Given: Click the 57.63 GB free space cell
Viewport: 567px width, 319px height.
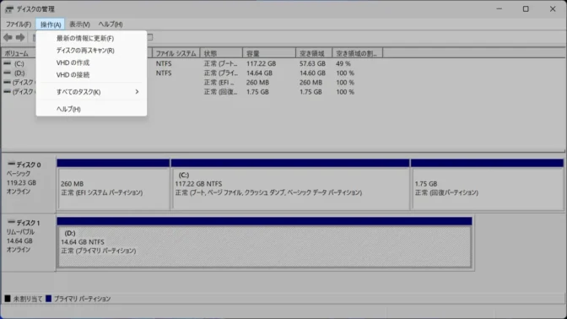Looking at the screenshot, I should [312, 63].
